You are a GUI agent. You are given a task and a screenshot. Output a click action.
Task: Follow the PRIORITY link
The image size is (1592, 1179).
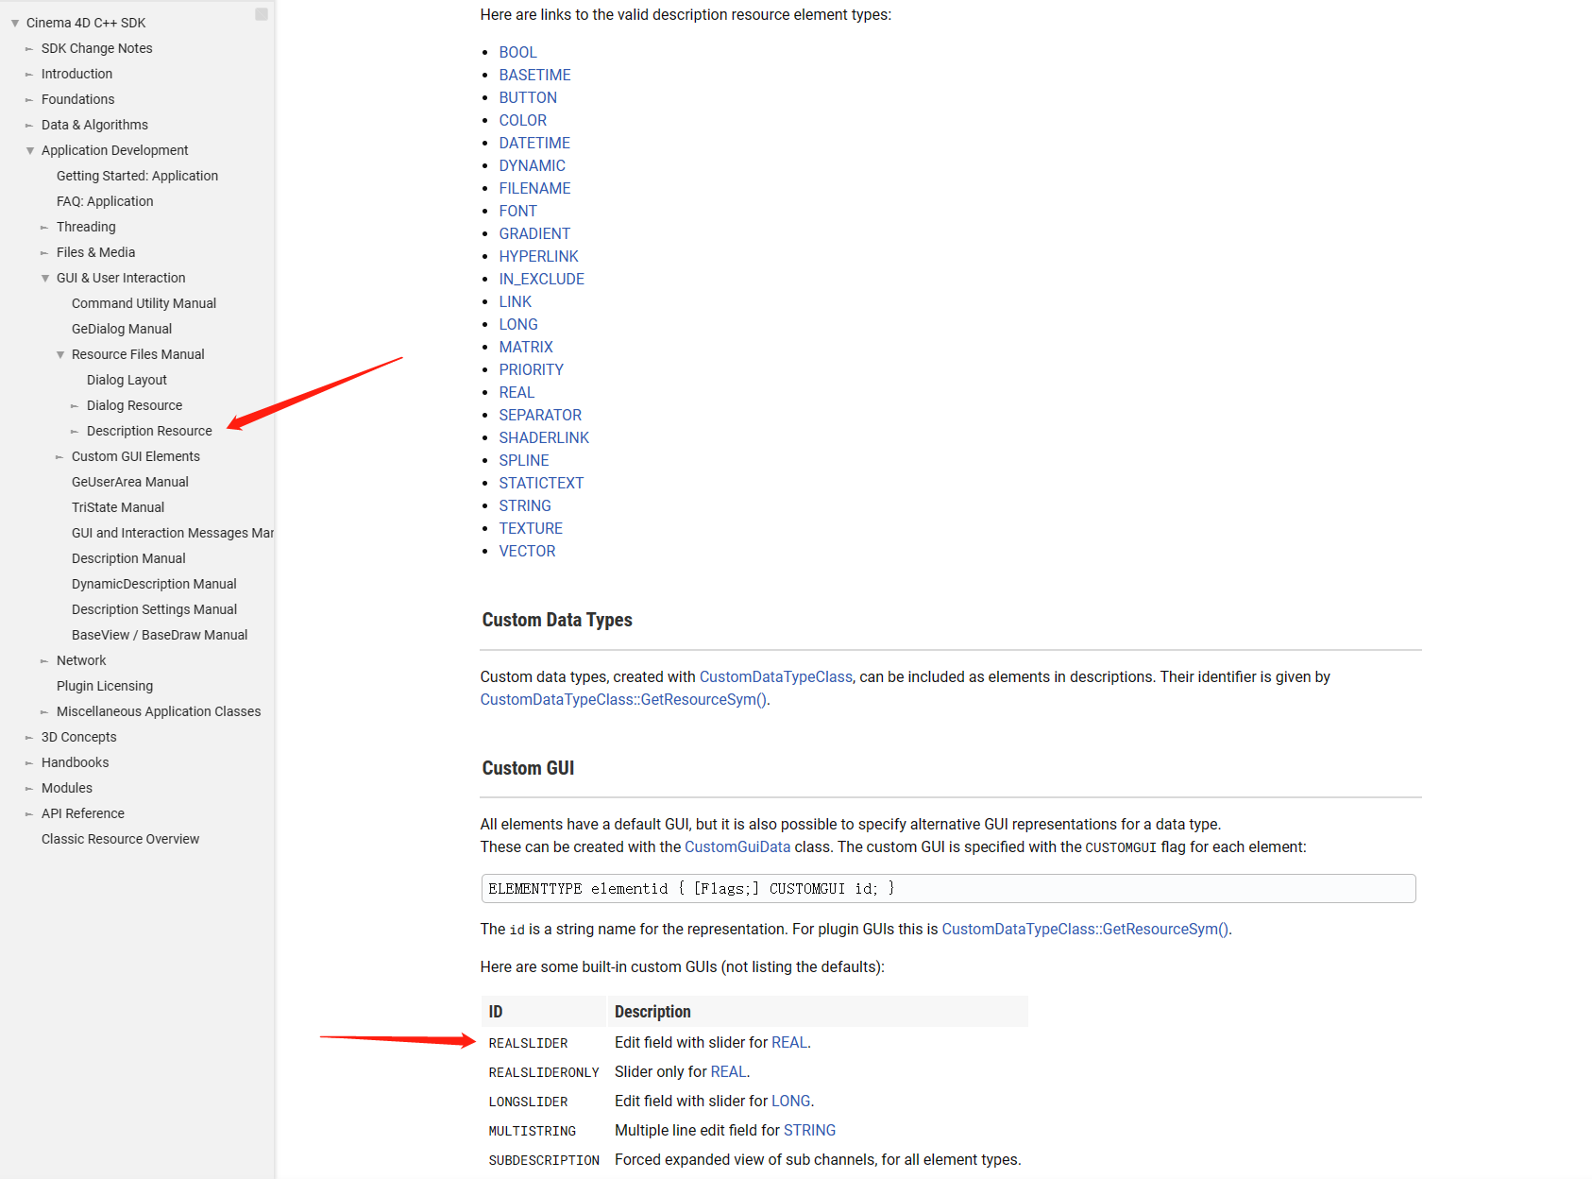click(531, 369)
